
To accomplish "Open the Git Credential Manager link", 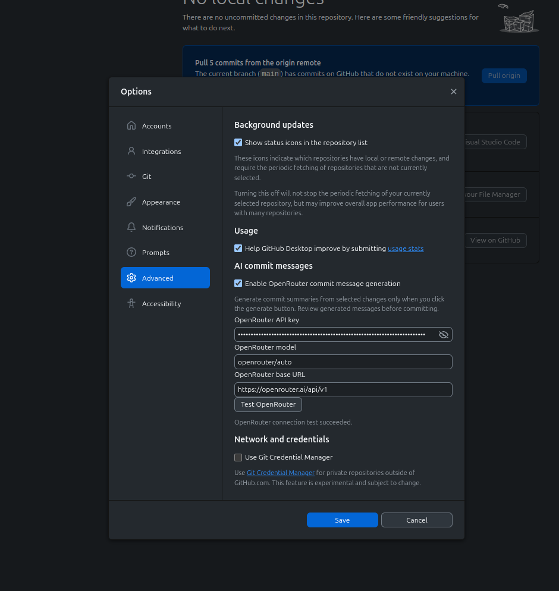I will point(281,473).
